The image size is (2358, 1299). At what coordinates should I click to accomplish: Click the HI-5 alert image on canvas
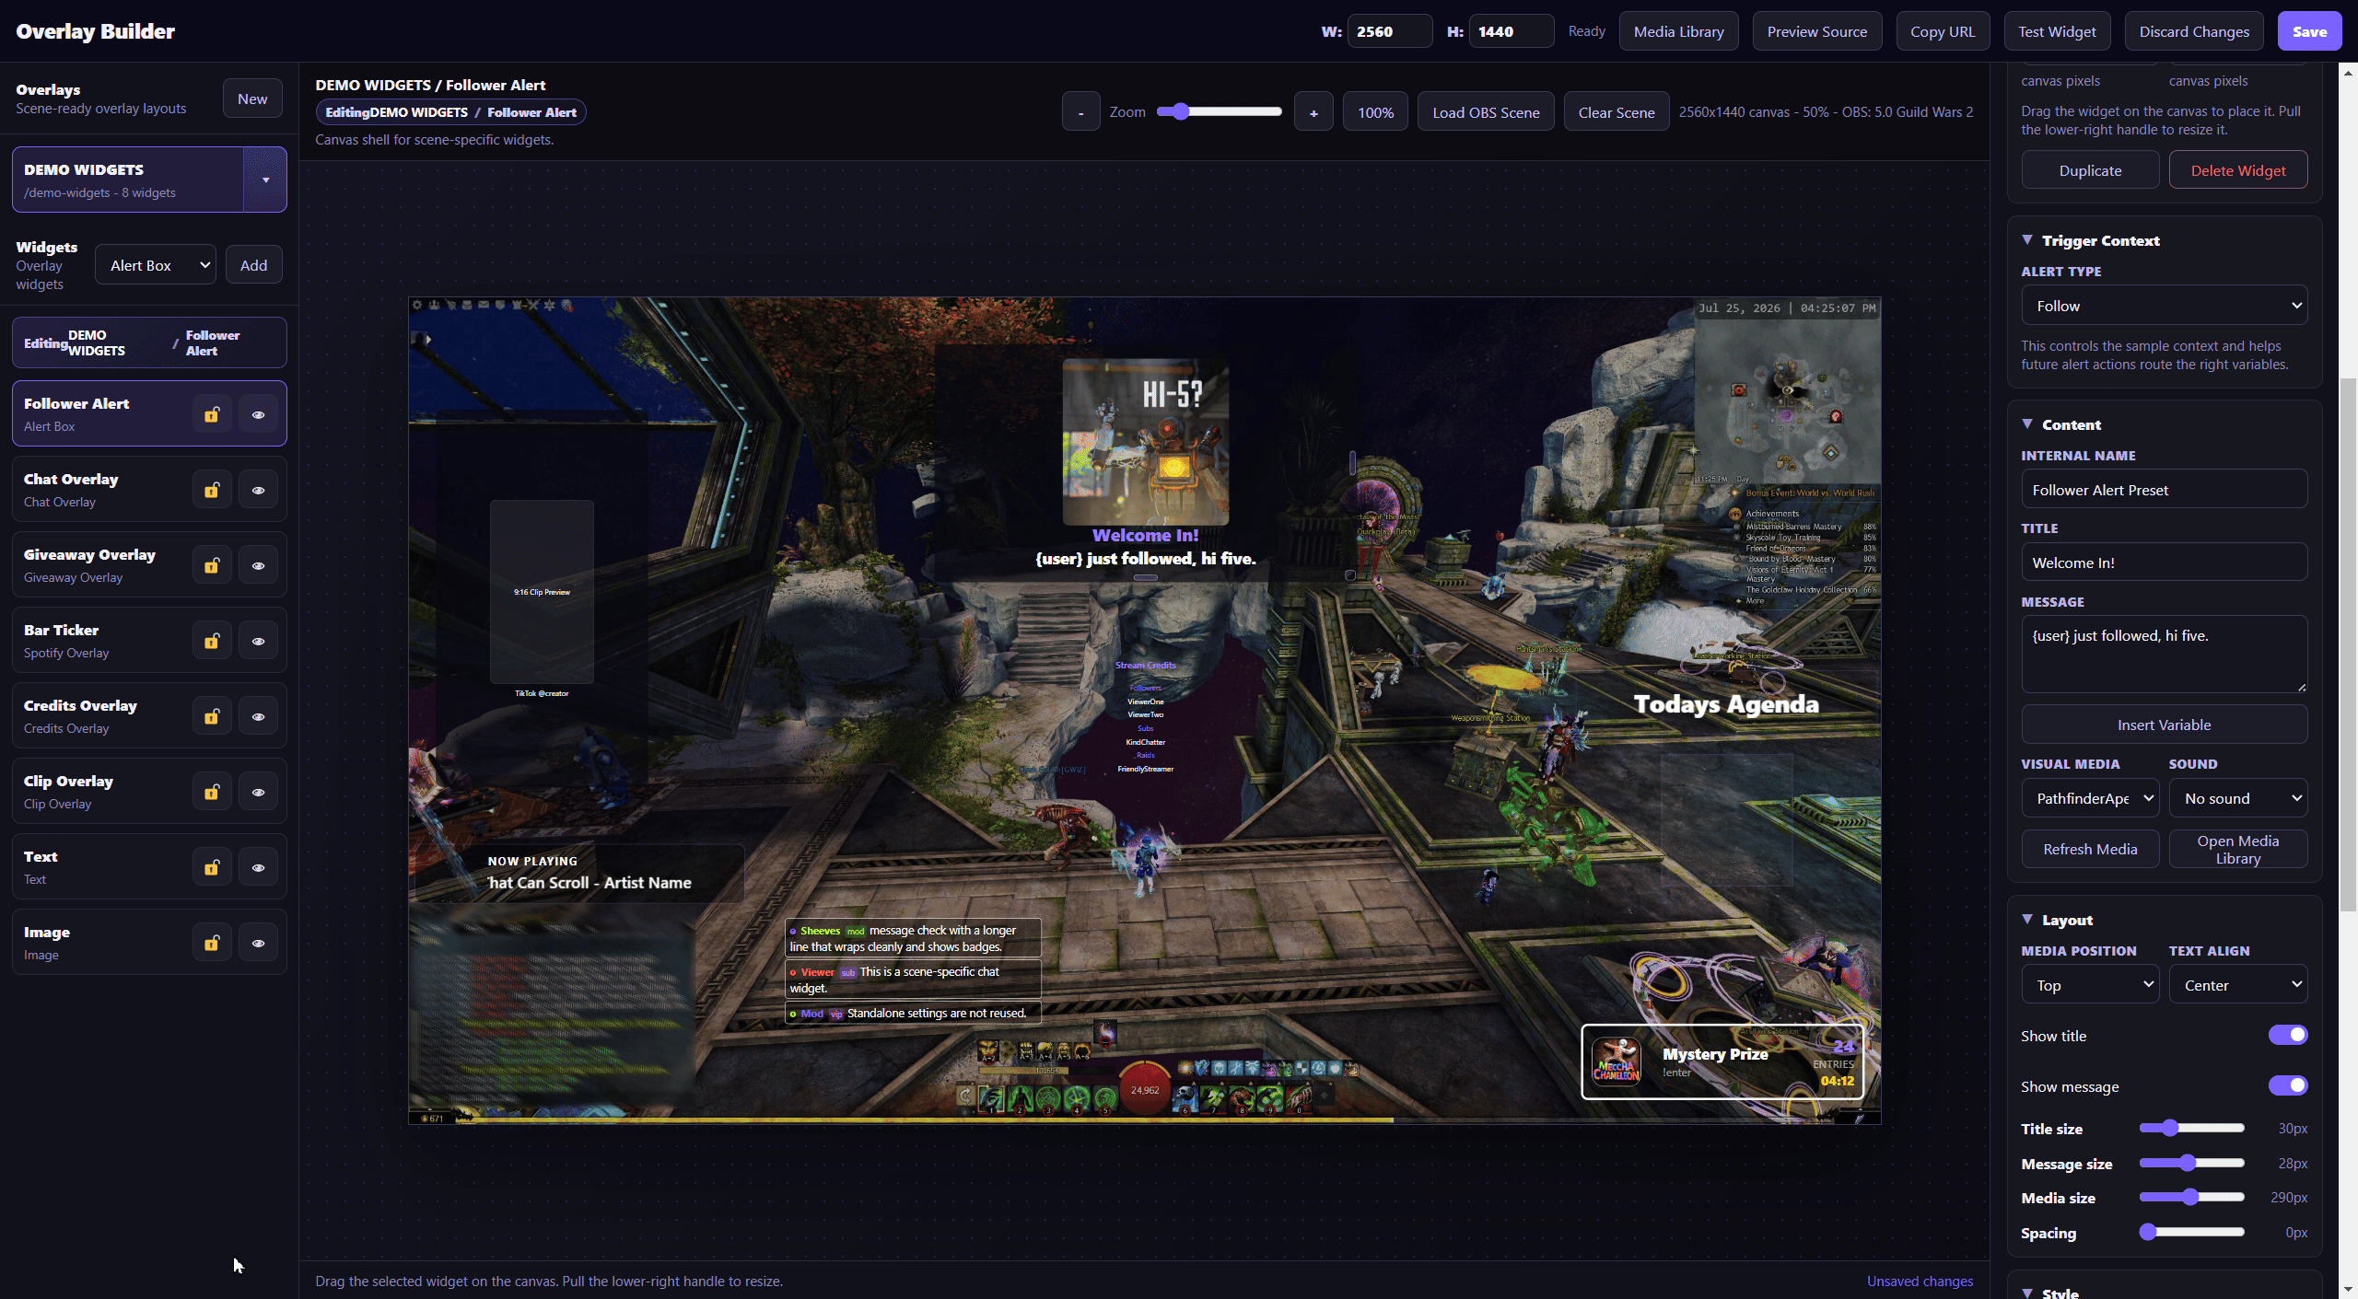1145,442
